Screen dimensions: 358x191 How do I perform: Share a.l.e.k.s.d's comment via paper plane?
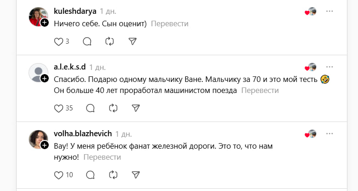[136, 108]
